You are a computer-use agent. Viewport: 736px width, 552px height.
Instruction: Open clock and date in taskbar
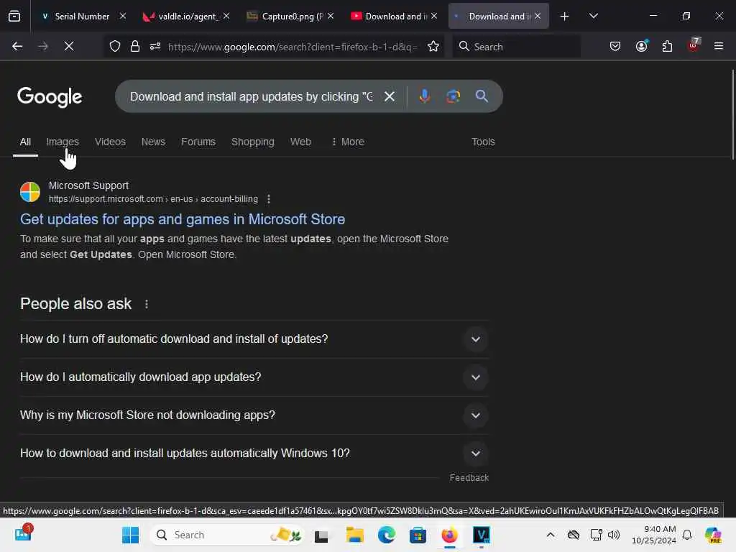(653, 535)
